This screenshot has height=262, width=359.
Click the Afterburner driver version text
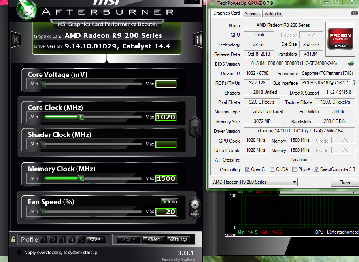117,46
